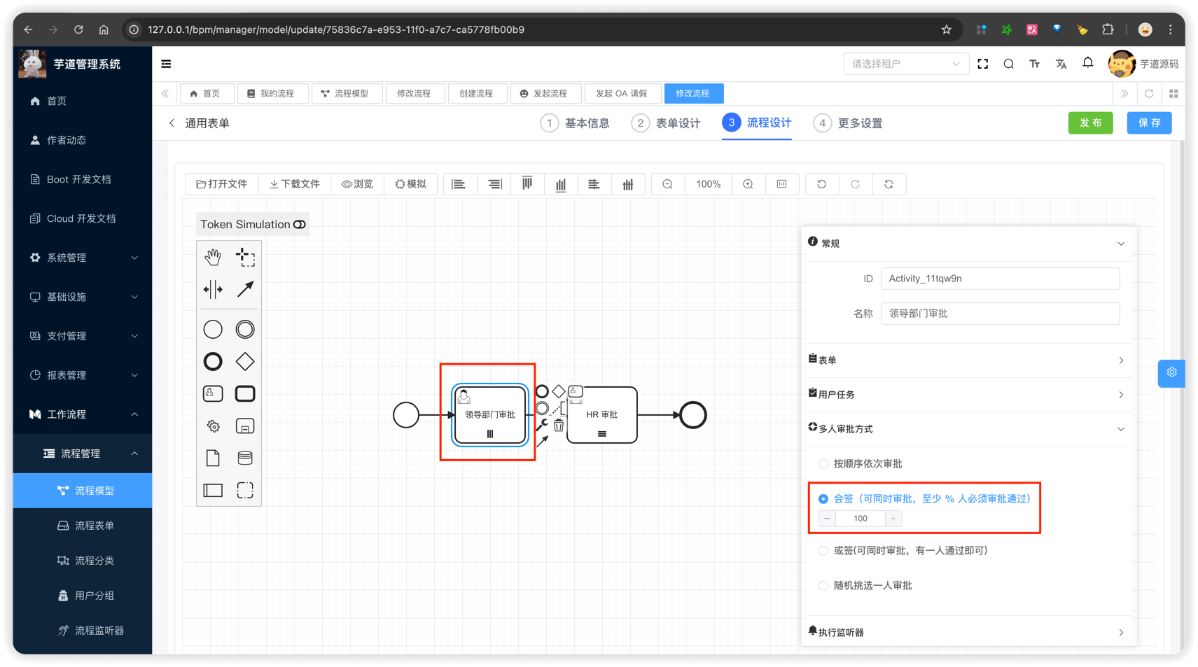Choose the gateway diamond shape in palette
Image resolution: width=1198 pixels, height=667 pixels.
[x=245, y=362]
